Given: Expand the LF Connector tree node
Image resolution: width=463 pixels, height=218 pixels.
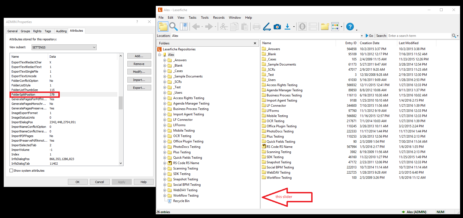Looking at the screenshot, I should click(165, 120).
